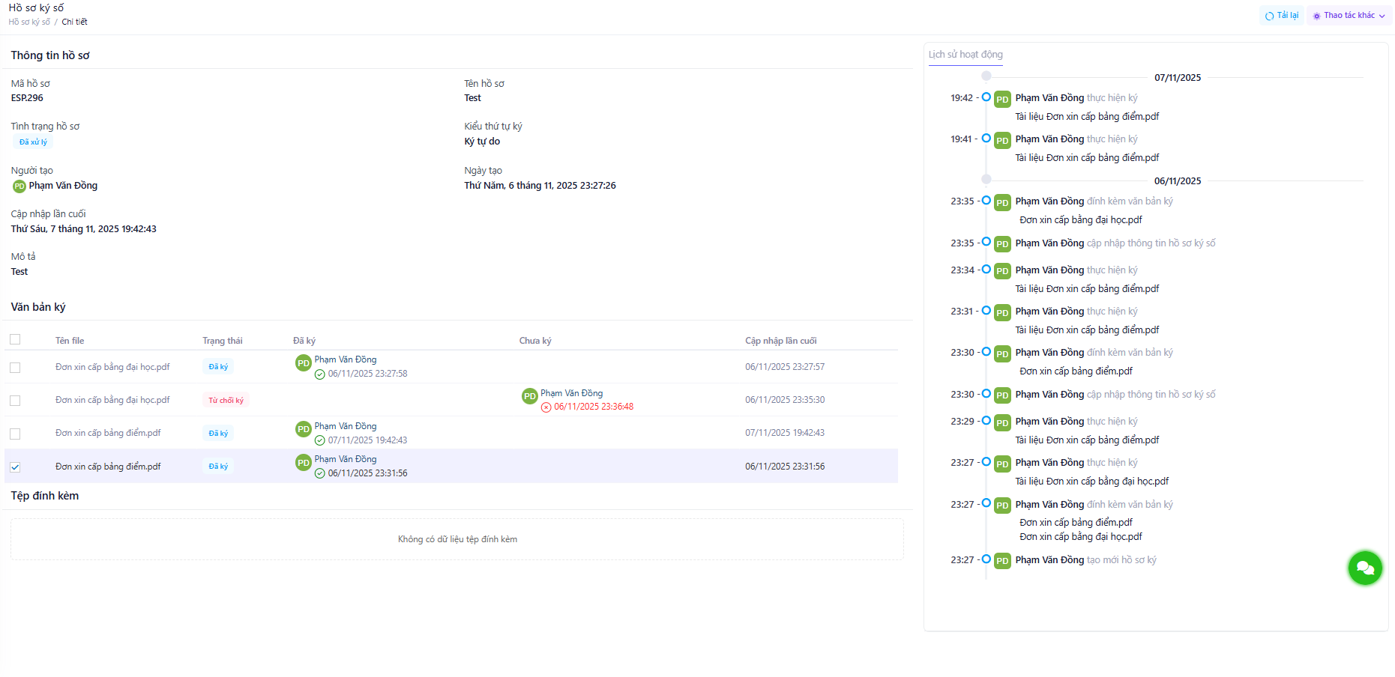
Task: Open the first Đơn xin cấp bằng đại học.pdf file
Action: 112,367
